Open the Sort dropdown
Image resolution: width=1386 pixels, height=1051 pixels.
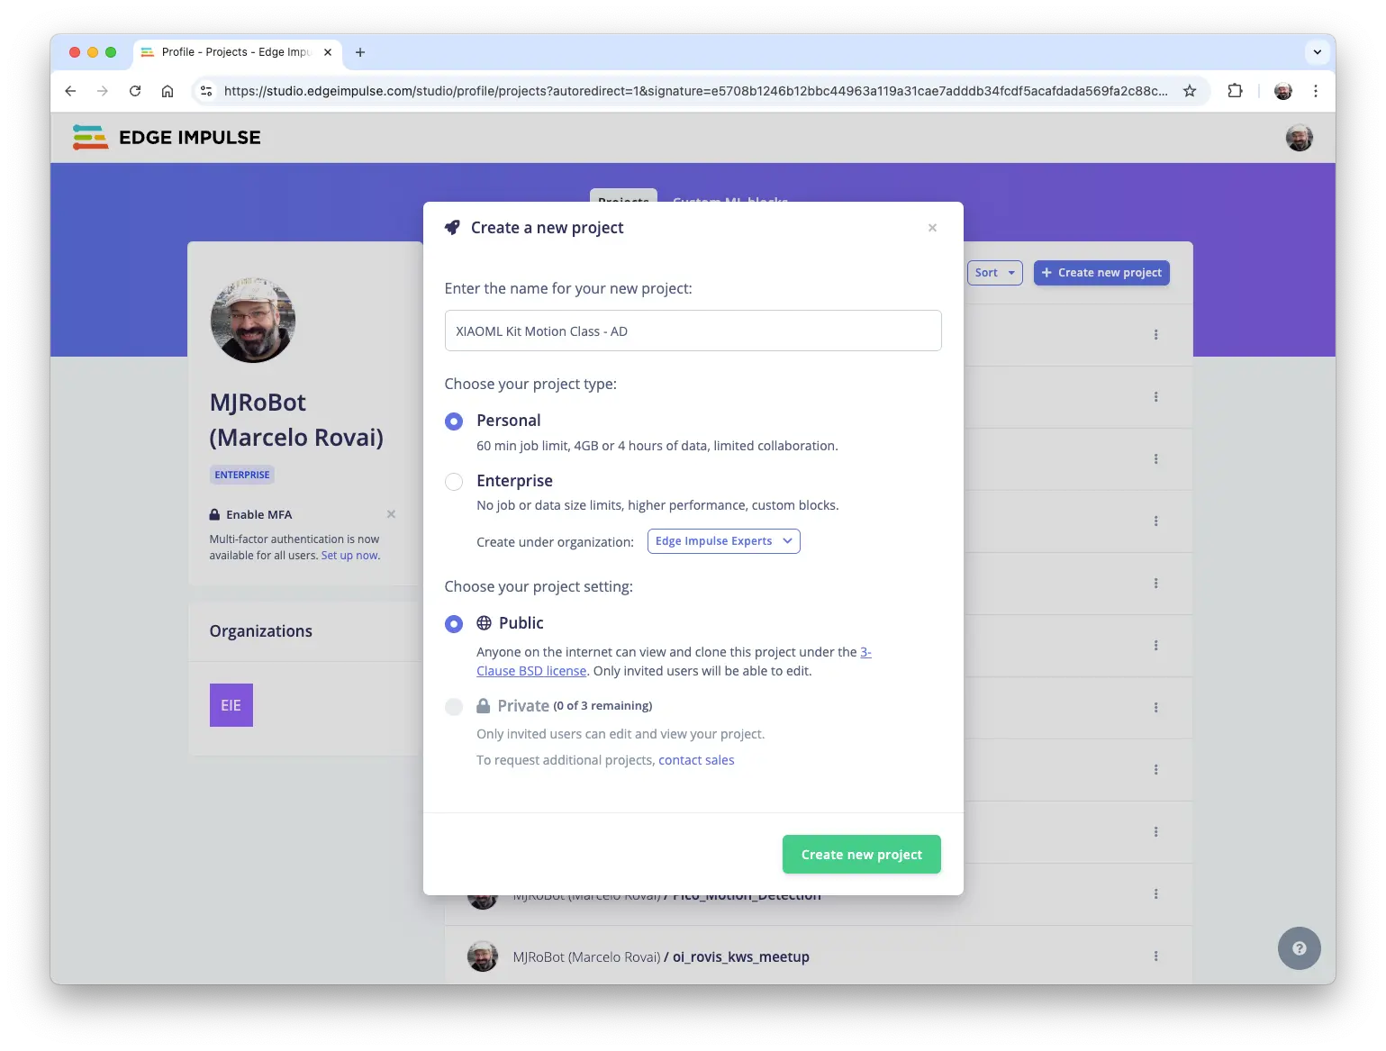(994, 273)
